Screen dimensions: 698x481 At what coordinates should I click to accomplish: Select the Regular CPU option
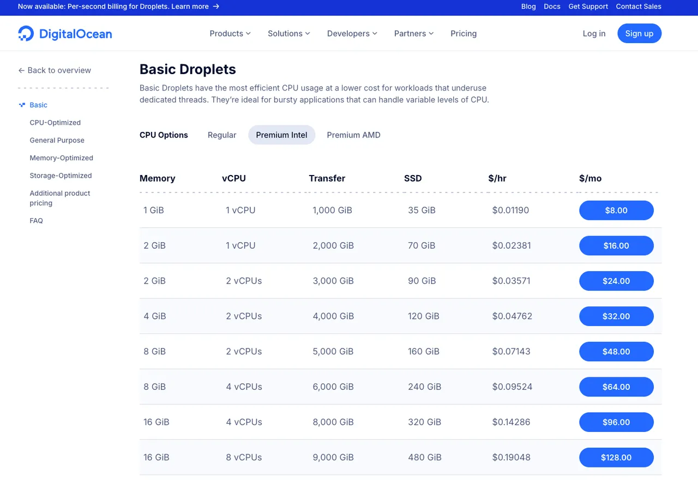click(222, 135)
